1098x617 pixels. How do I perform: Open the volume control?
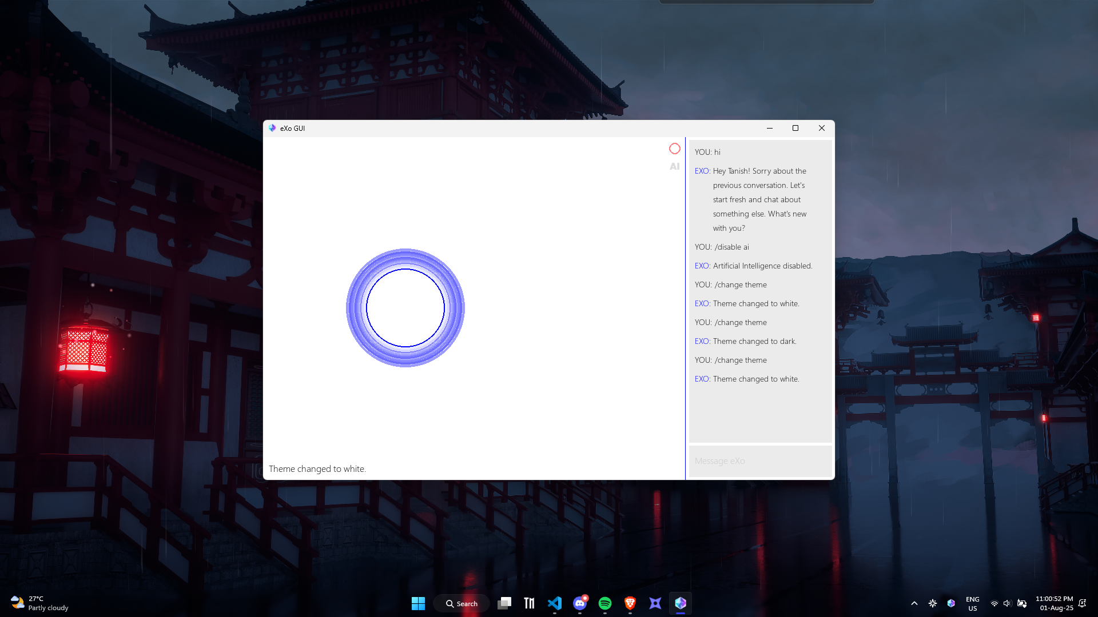pos(1008,603)
